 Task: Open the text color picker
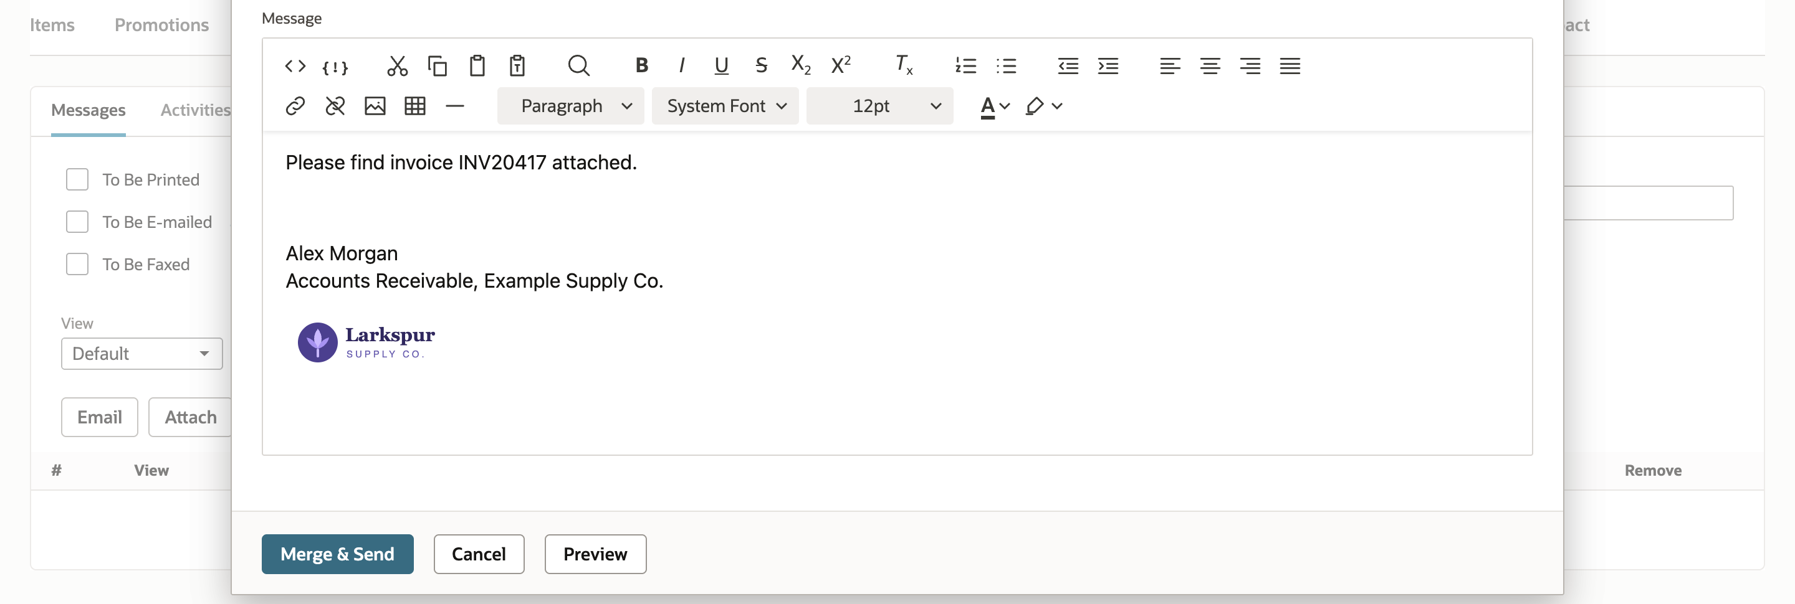994,106
